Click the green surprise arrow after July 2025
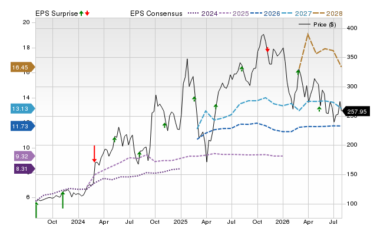This screenshot has width=377, height=225. click(242, 69)
